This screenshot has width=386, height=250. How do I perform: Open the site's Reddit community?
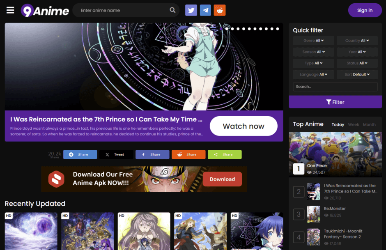[x=220, y=10]
